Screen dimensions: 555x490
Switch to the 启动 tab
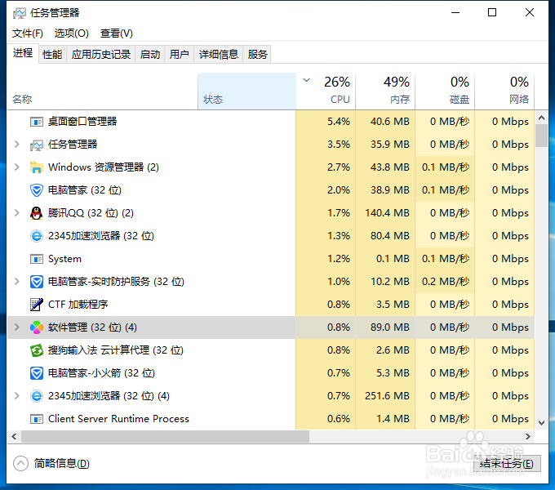(x=150, y=55)
